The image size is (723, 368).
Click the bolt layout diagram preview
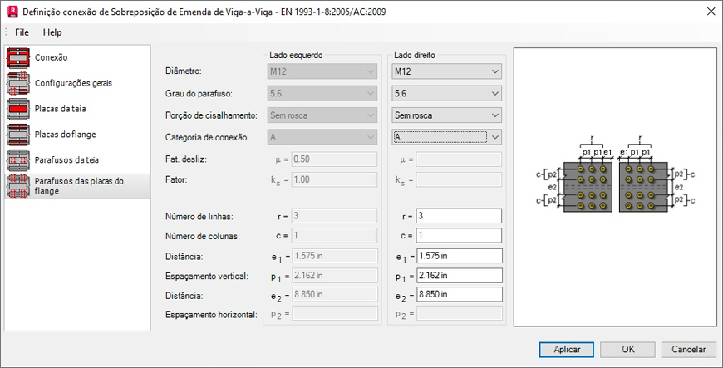pyautogui.click(x=616, y=187)
